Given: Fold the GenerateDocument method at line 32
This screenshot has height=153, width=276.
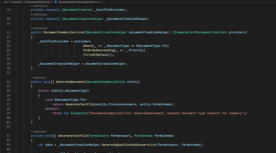Looking at the screenshot, I should click(x=14, y=82).
